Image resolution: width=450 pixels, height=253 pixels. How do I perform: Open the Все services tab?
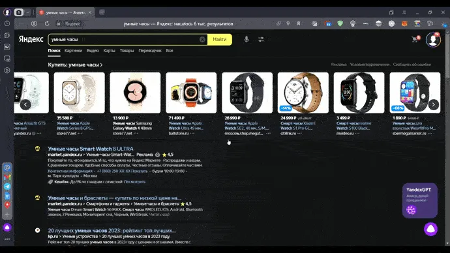(170, 50)
